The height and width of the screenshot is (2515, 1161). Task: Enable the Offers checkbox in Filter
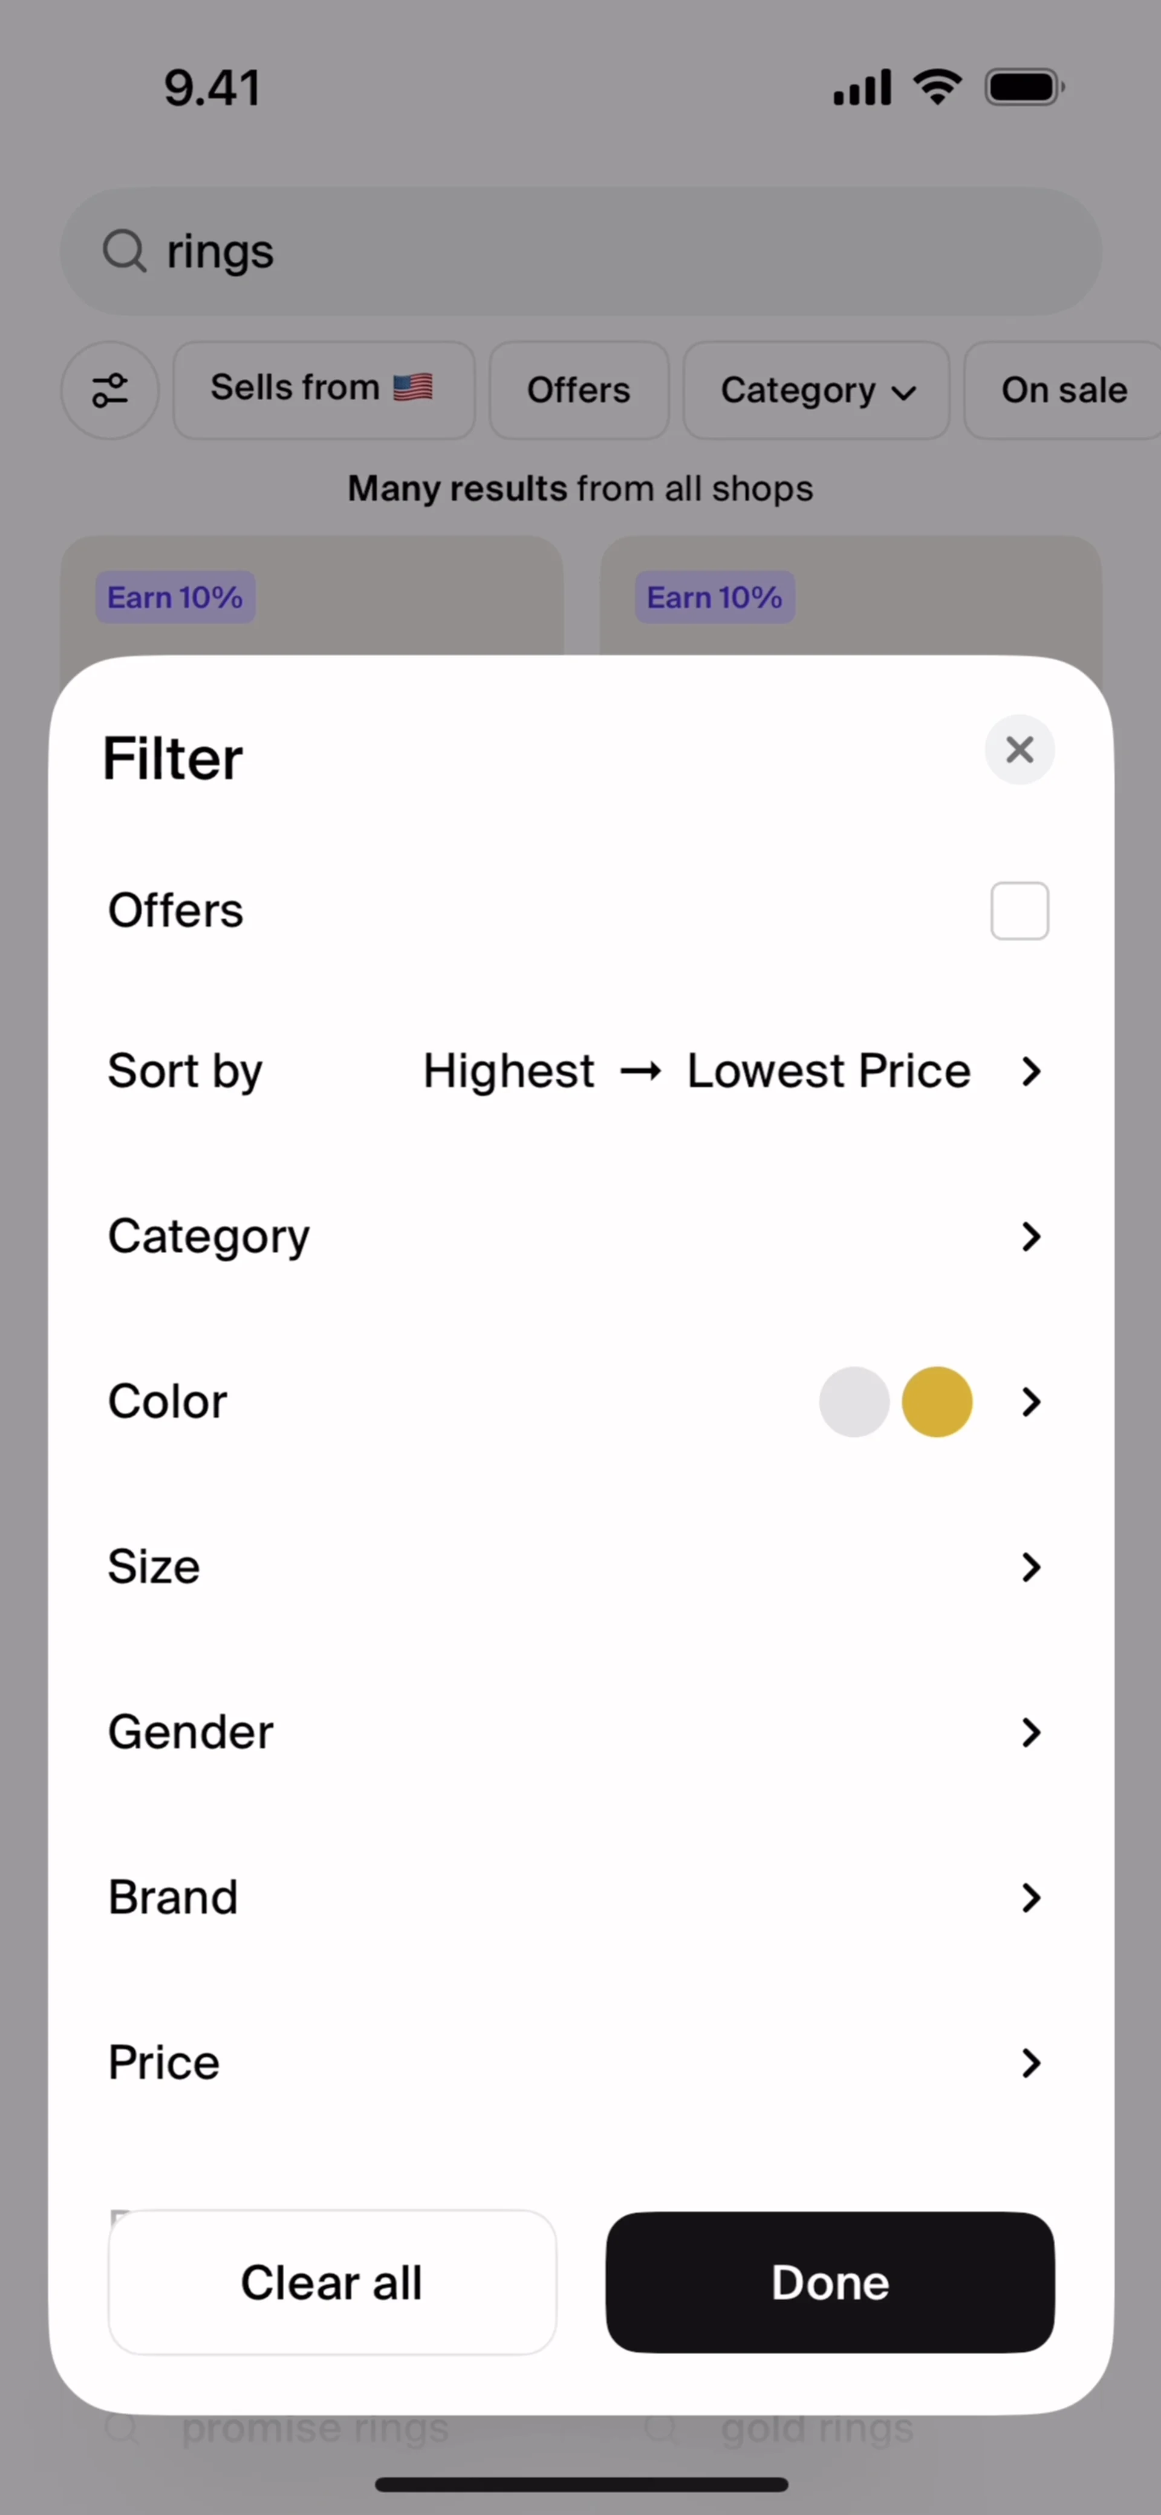point(1020,911)
